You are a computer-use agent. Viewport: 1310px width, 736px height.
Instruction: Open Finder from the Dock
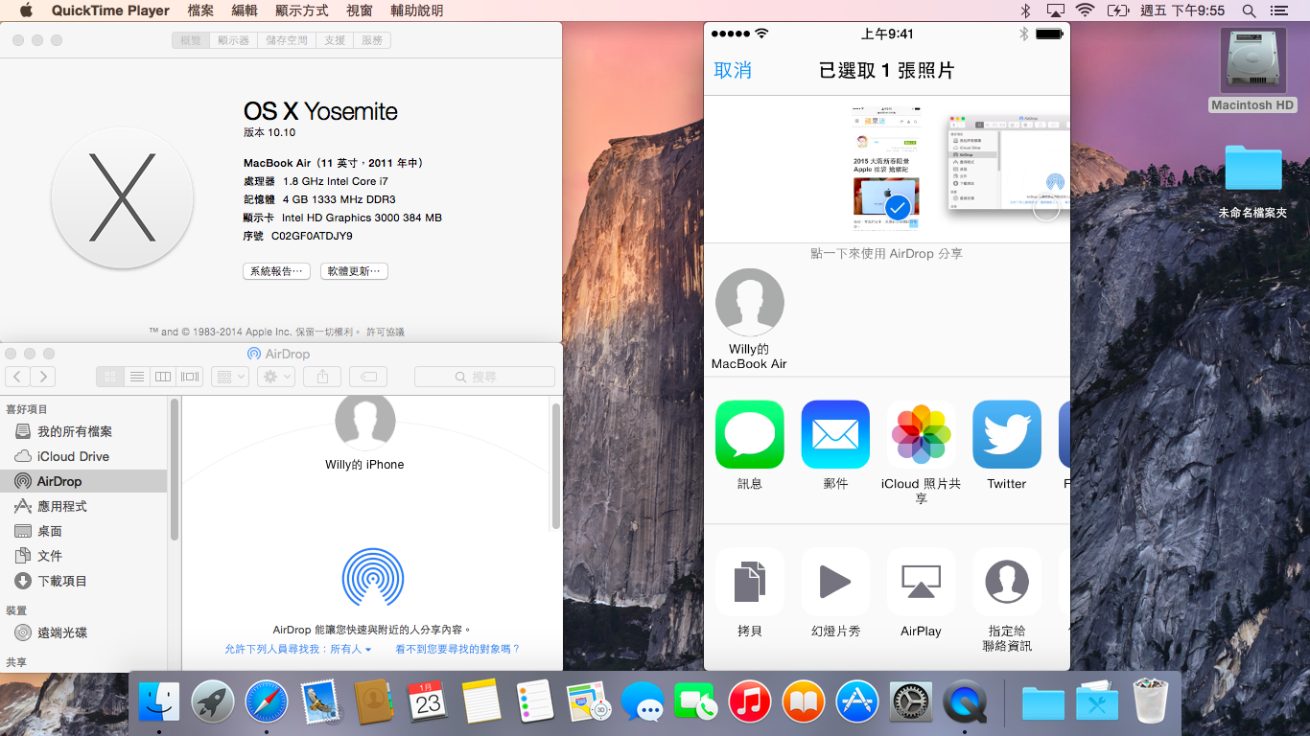(159, 702)
